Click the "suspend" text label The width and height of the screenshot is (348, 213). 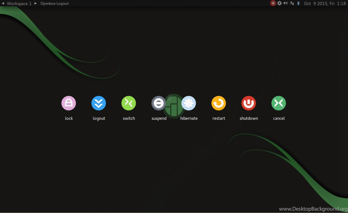(159, 119)
